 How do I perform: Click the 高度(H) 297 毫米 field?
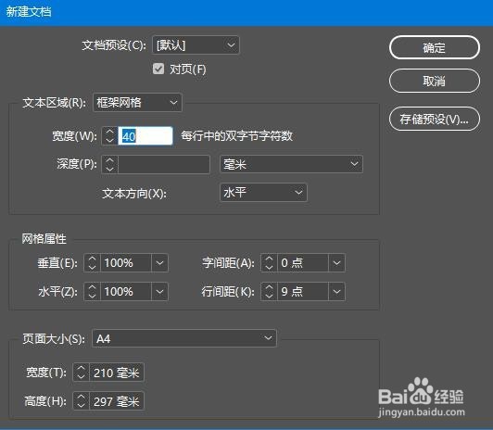coord(117,401)
